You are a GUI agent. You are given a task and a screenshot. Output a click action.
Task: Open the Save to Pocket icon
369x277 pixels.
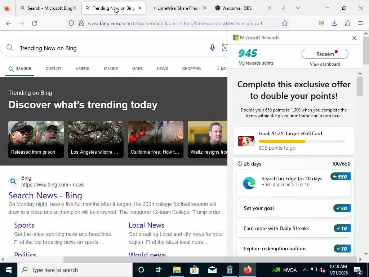coord(321,23)
